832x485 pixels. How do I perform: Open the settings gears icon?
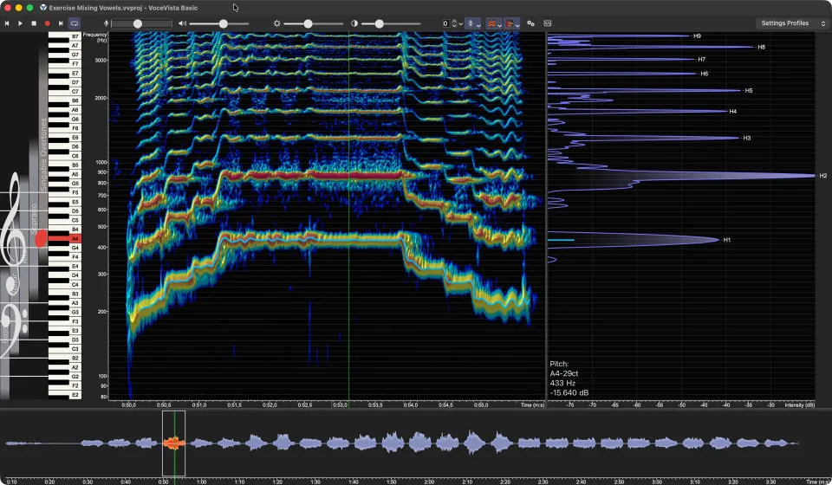[530, 23]
